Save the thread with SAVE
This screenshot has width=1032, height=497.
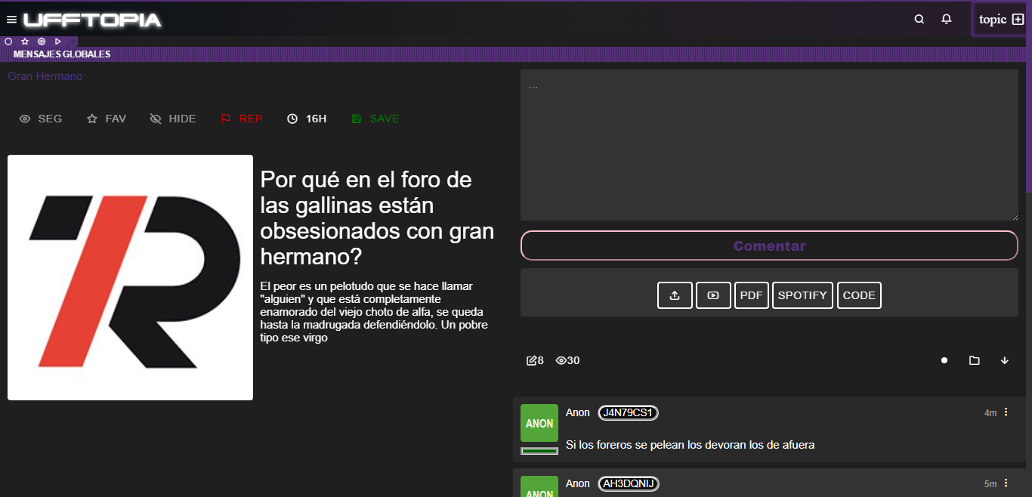(375, 119)
